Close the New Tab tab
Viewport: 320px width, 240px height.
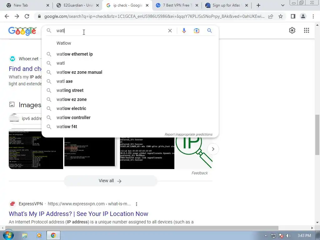(48, 5)
